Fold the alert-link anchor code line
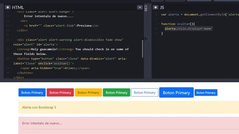 pyautogui.click(x=12, y=26)
